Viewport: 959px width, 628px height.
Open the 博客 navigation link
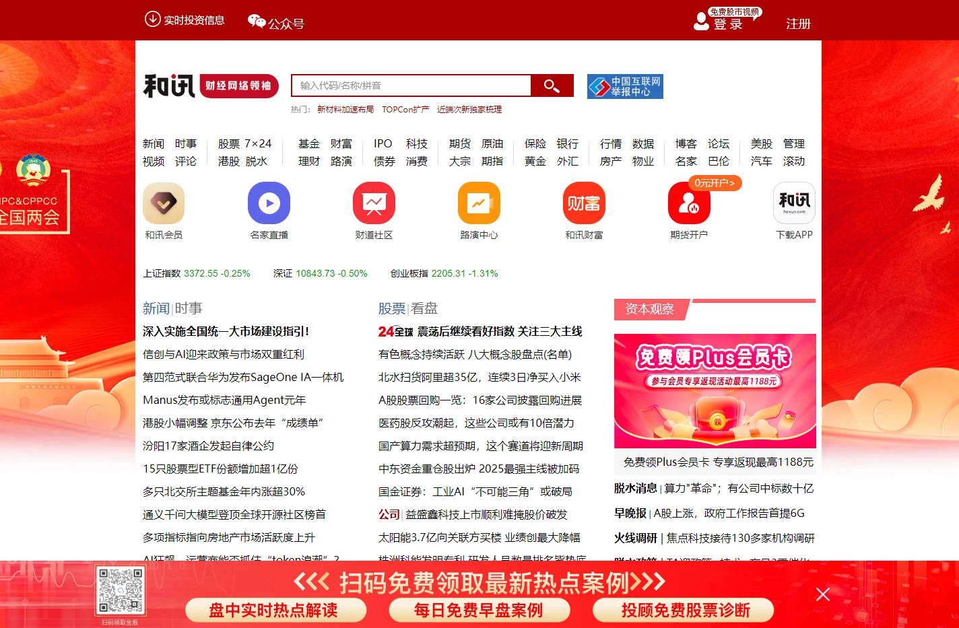[686, 143]
